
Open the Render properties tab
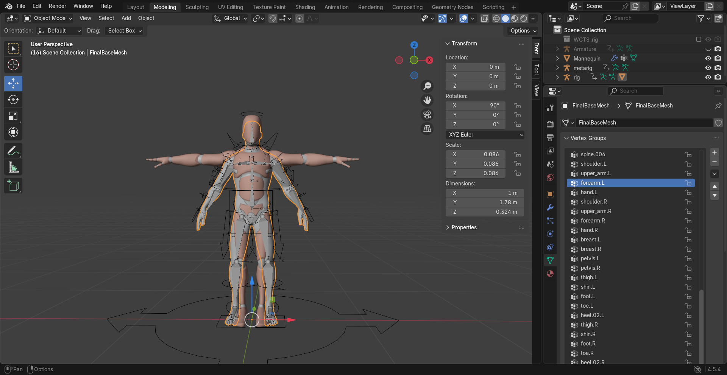click(550, 124)
